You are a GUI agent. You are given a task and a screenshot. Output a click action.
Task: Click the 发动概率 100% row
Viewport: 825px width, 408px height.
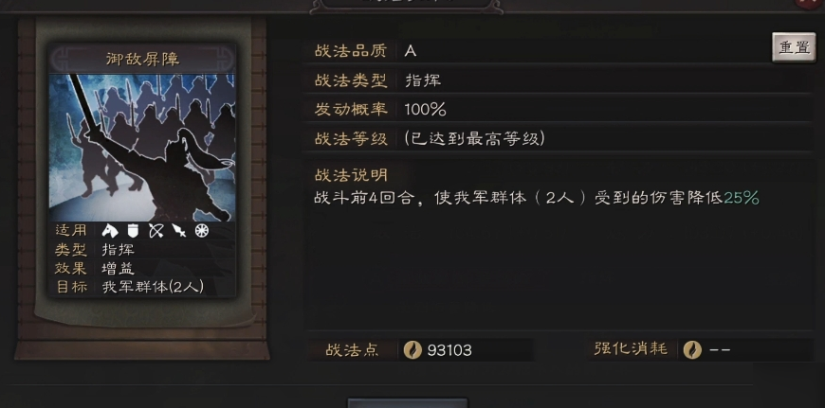tap(558, 110)
